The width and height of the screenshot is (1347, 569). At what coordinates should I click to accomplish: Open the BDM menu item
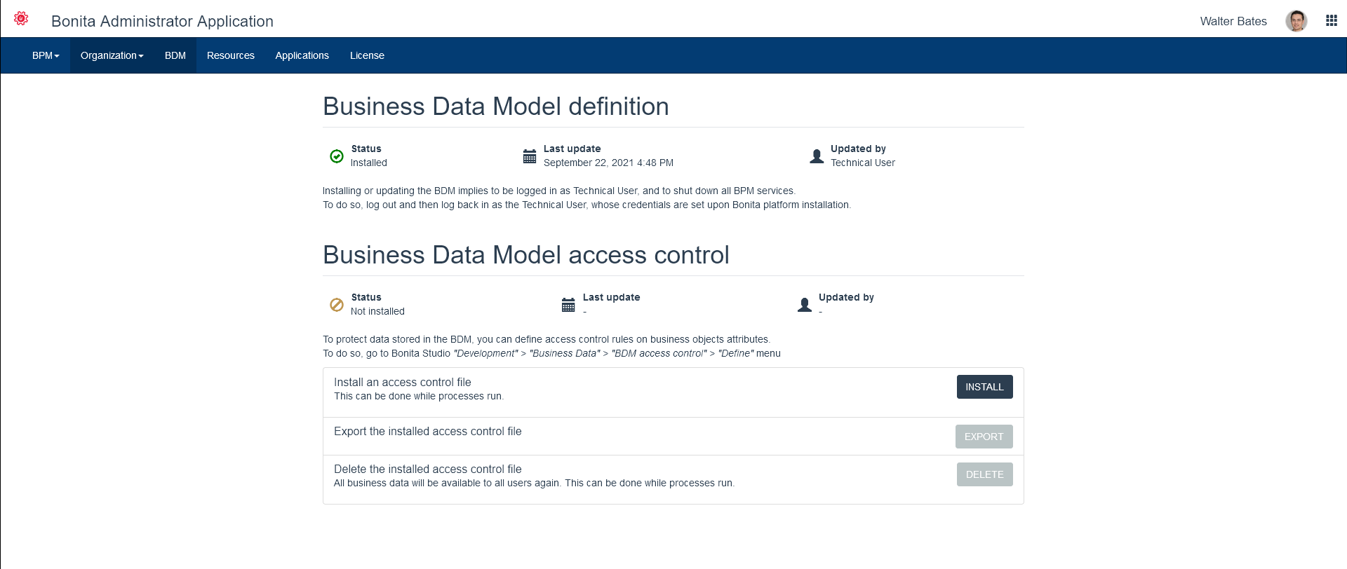(175, 55)
